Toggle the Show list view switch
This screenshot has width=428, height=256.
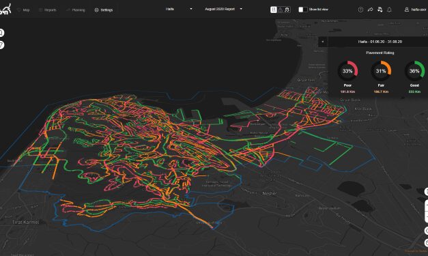point(303,10)
